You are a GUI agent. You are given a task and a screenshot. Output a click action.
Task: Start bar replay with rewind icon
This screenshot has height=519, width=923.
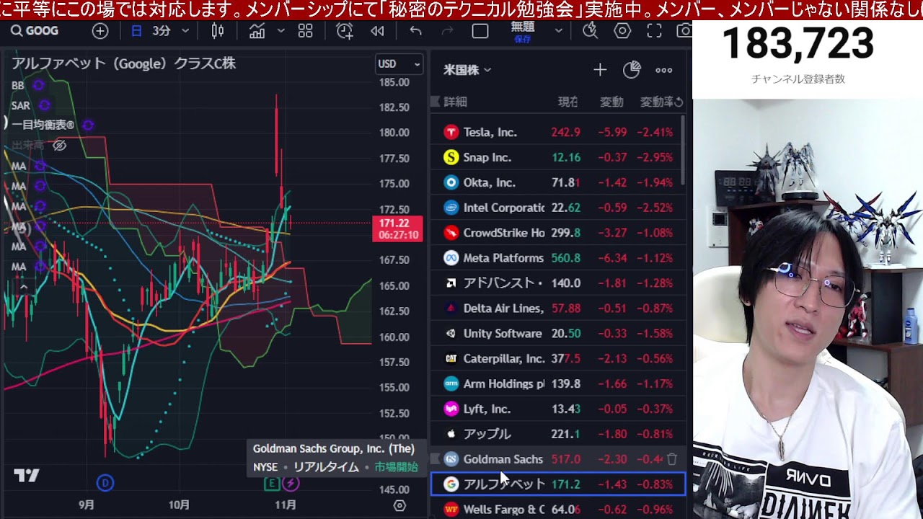[x=376, y=31]
